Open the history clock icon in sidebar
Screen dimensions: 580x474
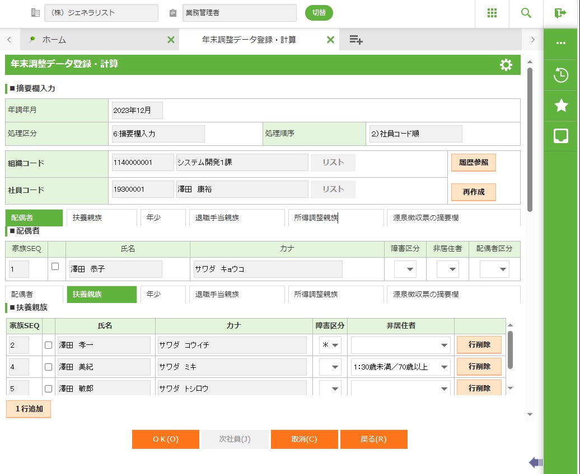561,75
